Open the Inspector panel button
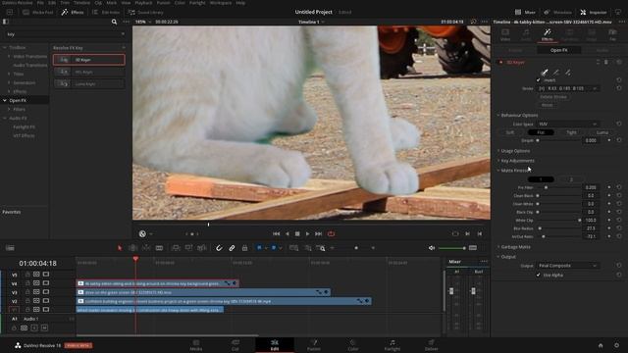The image size is (628, 353). (x=594, y=12)
